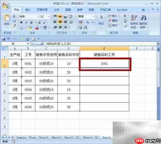This screenshot has height=144, width=161.
Task: Apply the yellow fill color bucket
Action: 30,28
